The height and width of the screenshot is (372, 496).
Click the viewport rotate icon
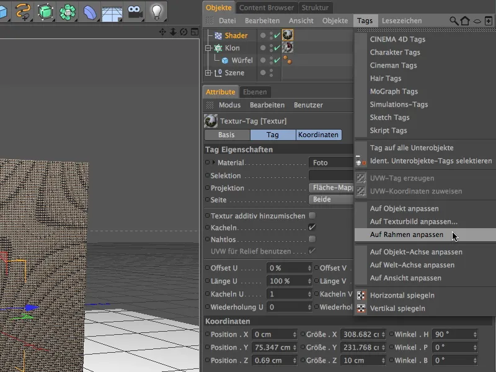pos(184,32)
